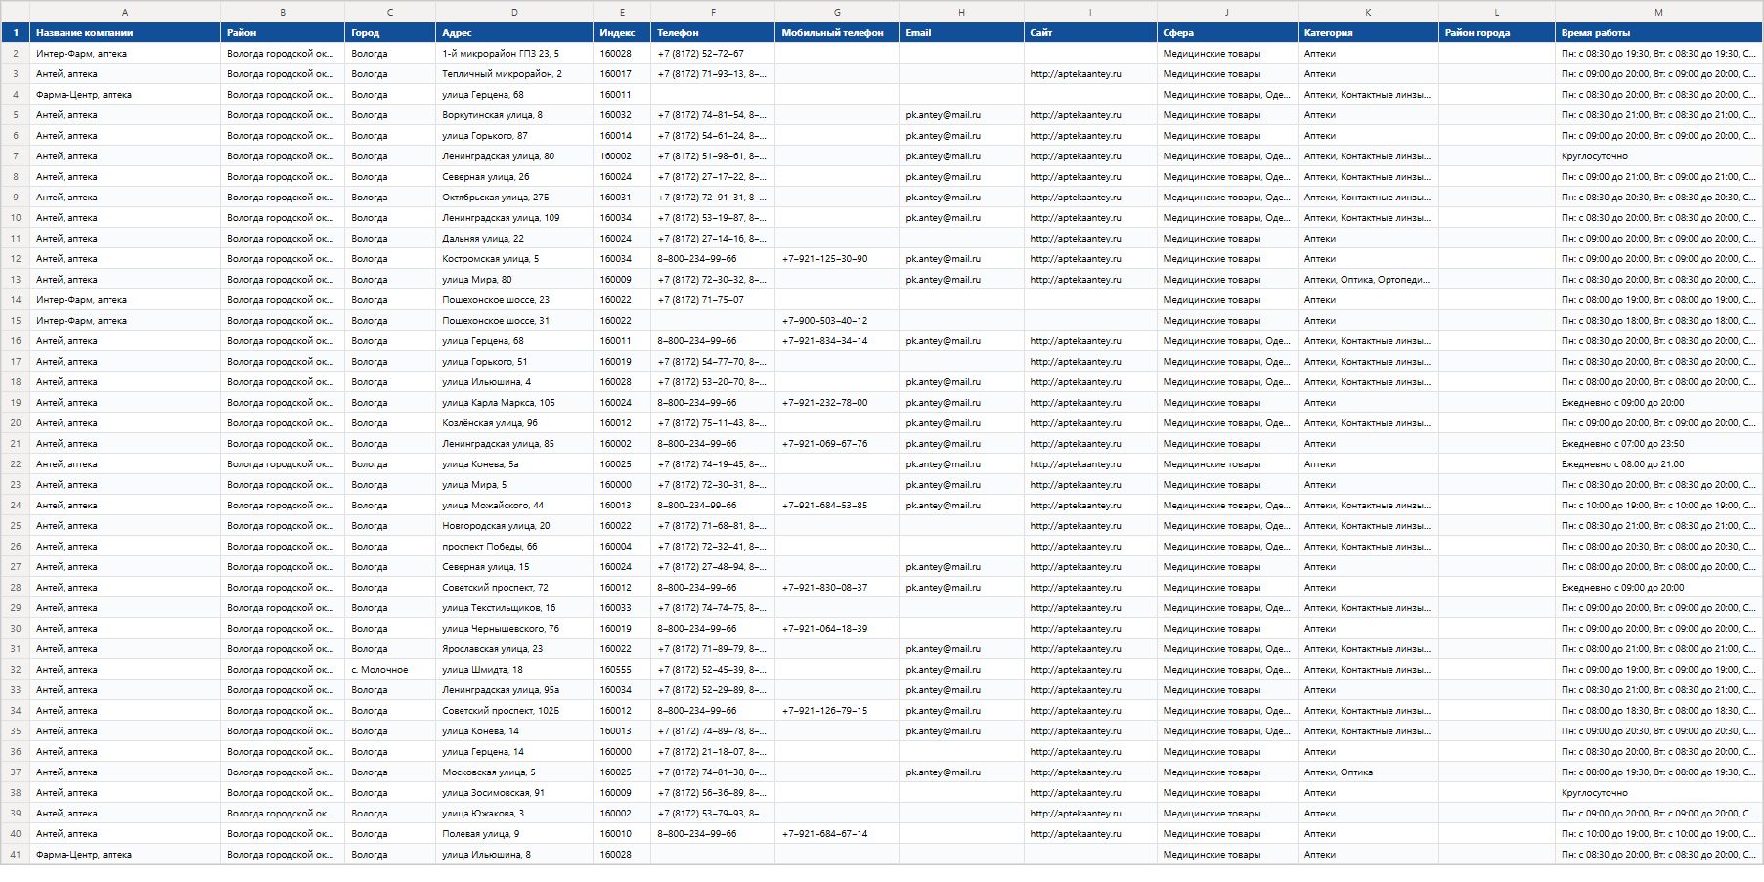
Task: Click hours cell "Ежедневно с 08:00 до 21:00"
Action: pyautogui.click(x=1658, y=464)
